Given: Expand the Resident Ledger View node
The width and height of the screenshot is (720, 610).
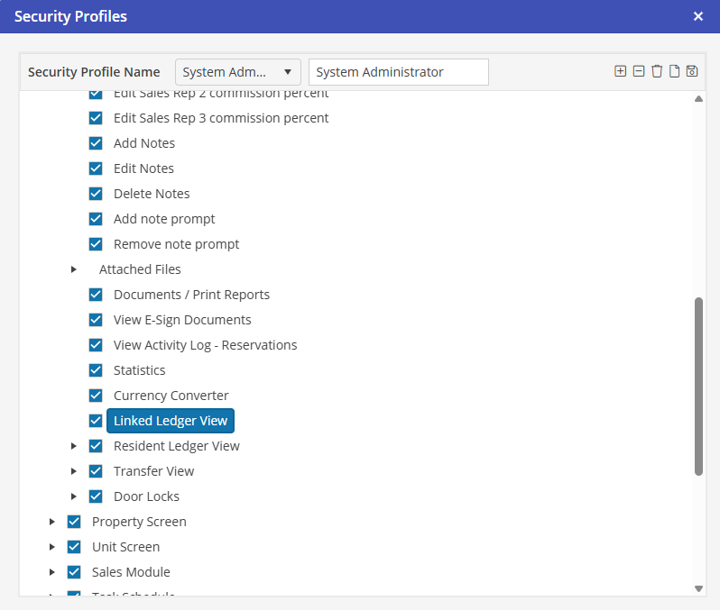Looking at the screenshot, I should coord(74,446).
